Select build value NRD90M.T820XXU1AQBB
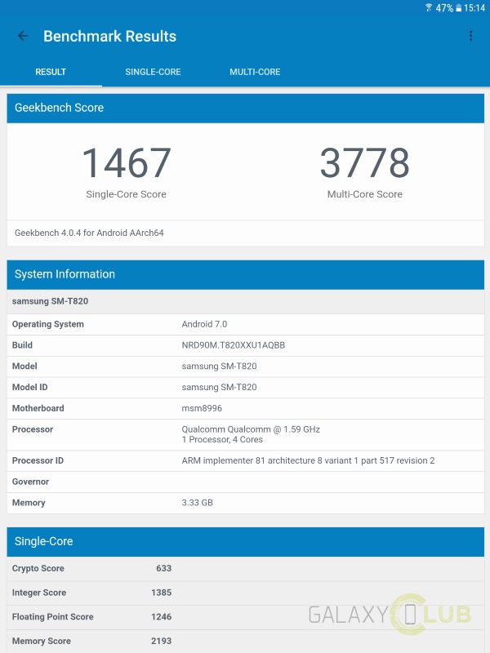The width and height of the screenshot is (490, 653). pyautogui.click(x=234, y=345)
